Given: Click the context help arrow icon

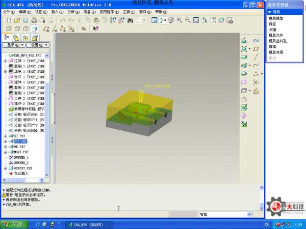Looking at the screenshot, I should click(95, 29).
